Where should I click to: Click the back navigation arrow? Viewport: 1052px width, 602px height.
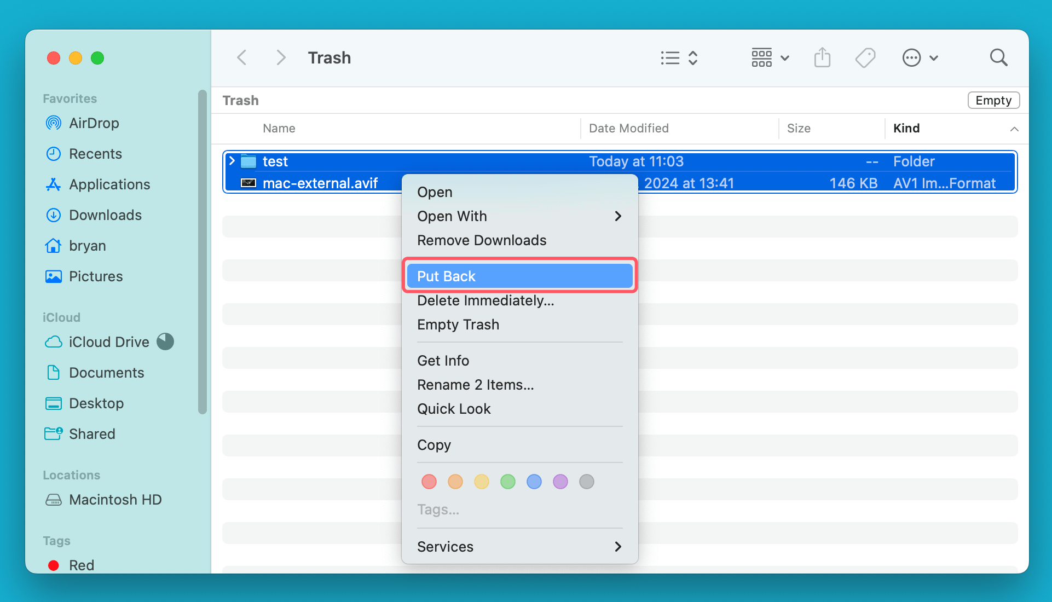tap(241, 57)
